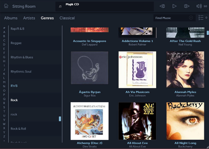Screen dimensions: 209x149
Task: Switch to the Albums tab
Action: 11,18
